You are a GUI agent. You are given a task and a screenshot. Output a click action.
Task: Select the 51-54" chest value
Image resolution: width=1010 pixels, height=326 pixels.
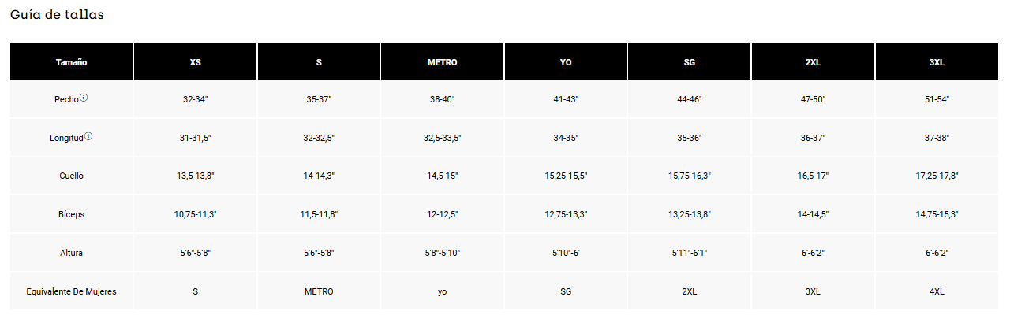click(937, 99)
